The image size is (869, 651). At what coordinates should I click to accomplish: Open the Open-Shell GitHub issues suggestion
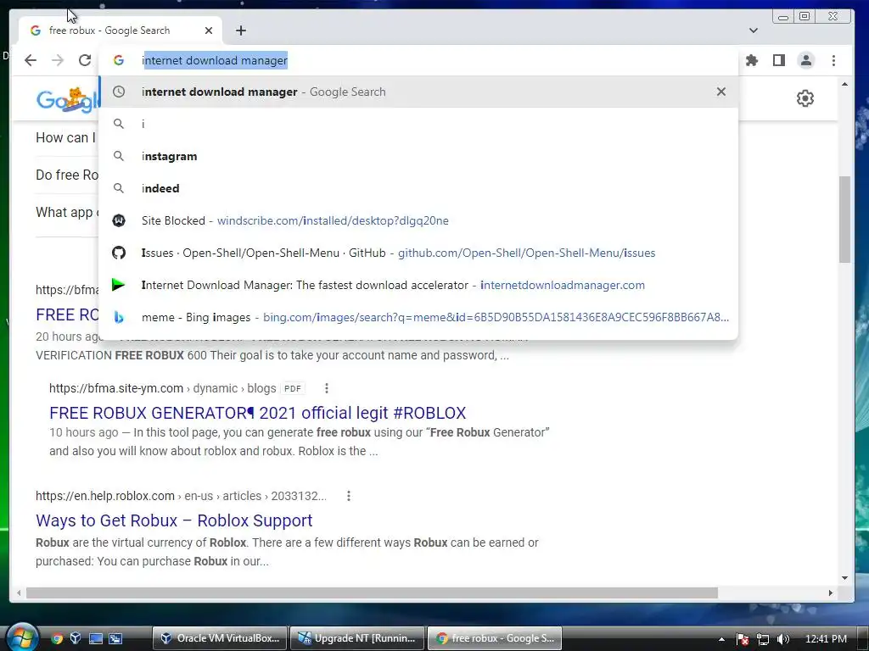pyautogui.click(x=418, y=253)
